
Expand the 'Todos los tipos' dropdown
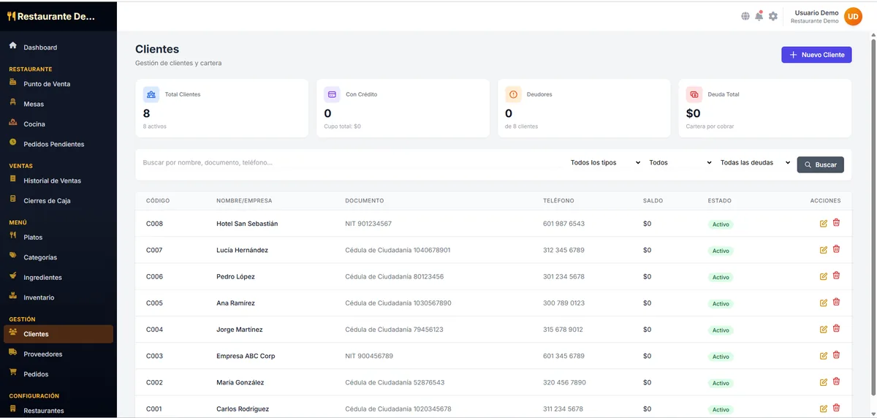604,163
